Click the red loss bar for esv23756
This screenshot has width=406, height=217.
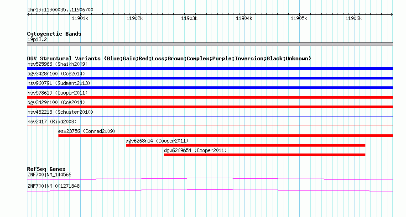(226, 136)
